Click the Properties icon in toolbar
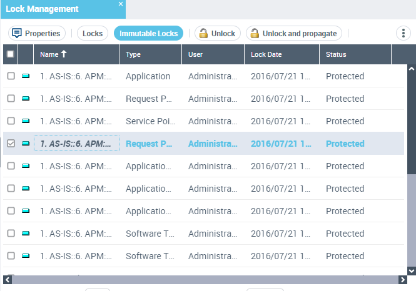This screenshot has width=416, height=291. click(17, 33)
